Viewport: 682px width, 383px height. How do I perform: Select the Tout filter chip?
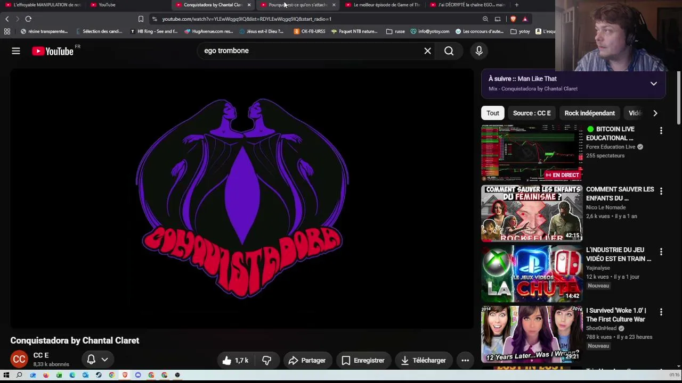(x=493, y=113)
